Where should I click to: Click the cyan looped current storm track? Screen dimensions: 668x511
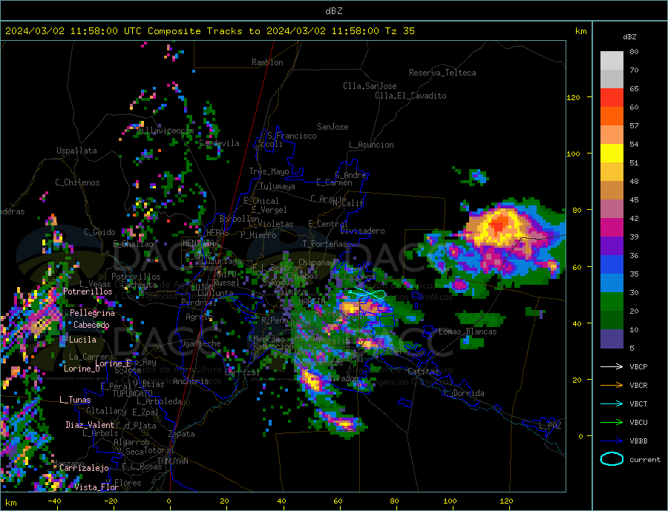click(x=367, y=294)
